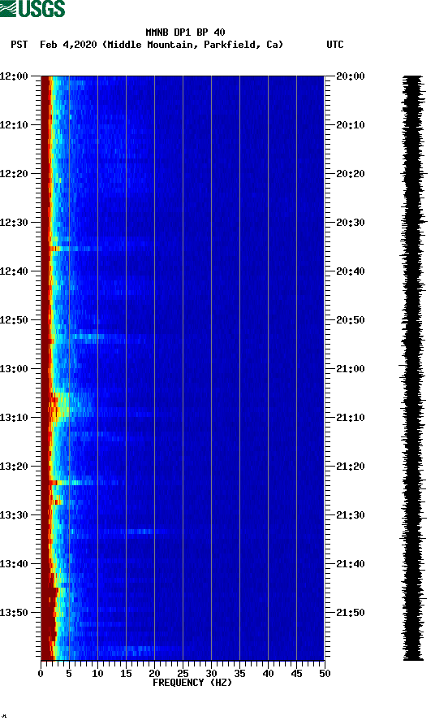Click the 5 Hz frequency axis label
This screenshot has height=725, width=448.
tap(69, 674)
